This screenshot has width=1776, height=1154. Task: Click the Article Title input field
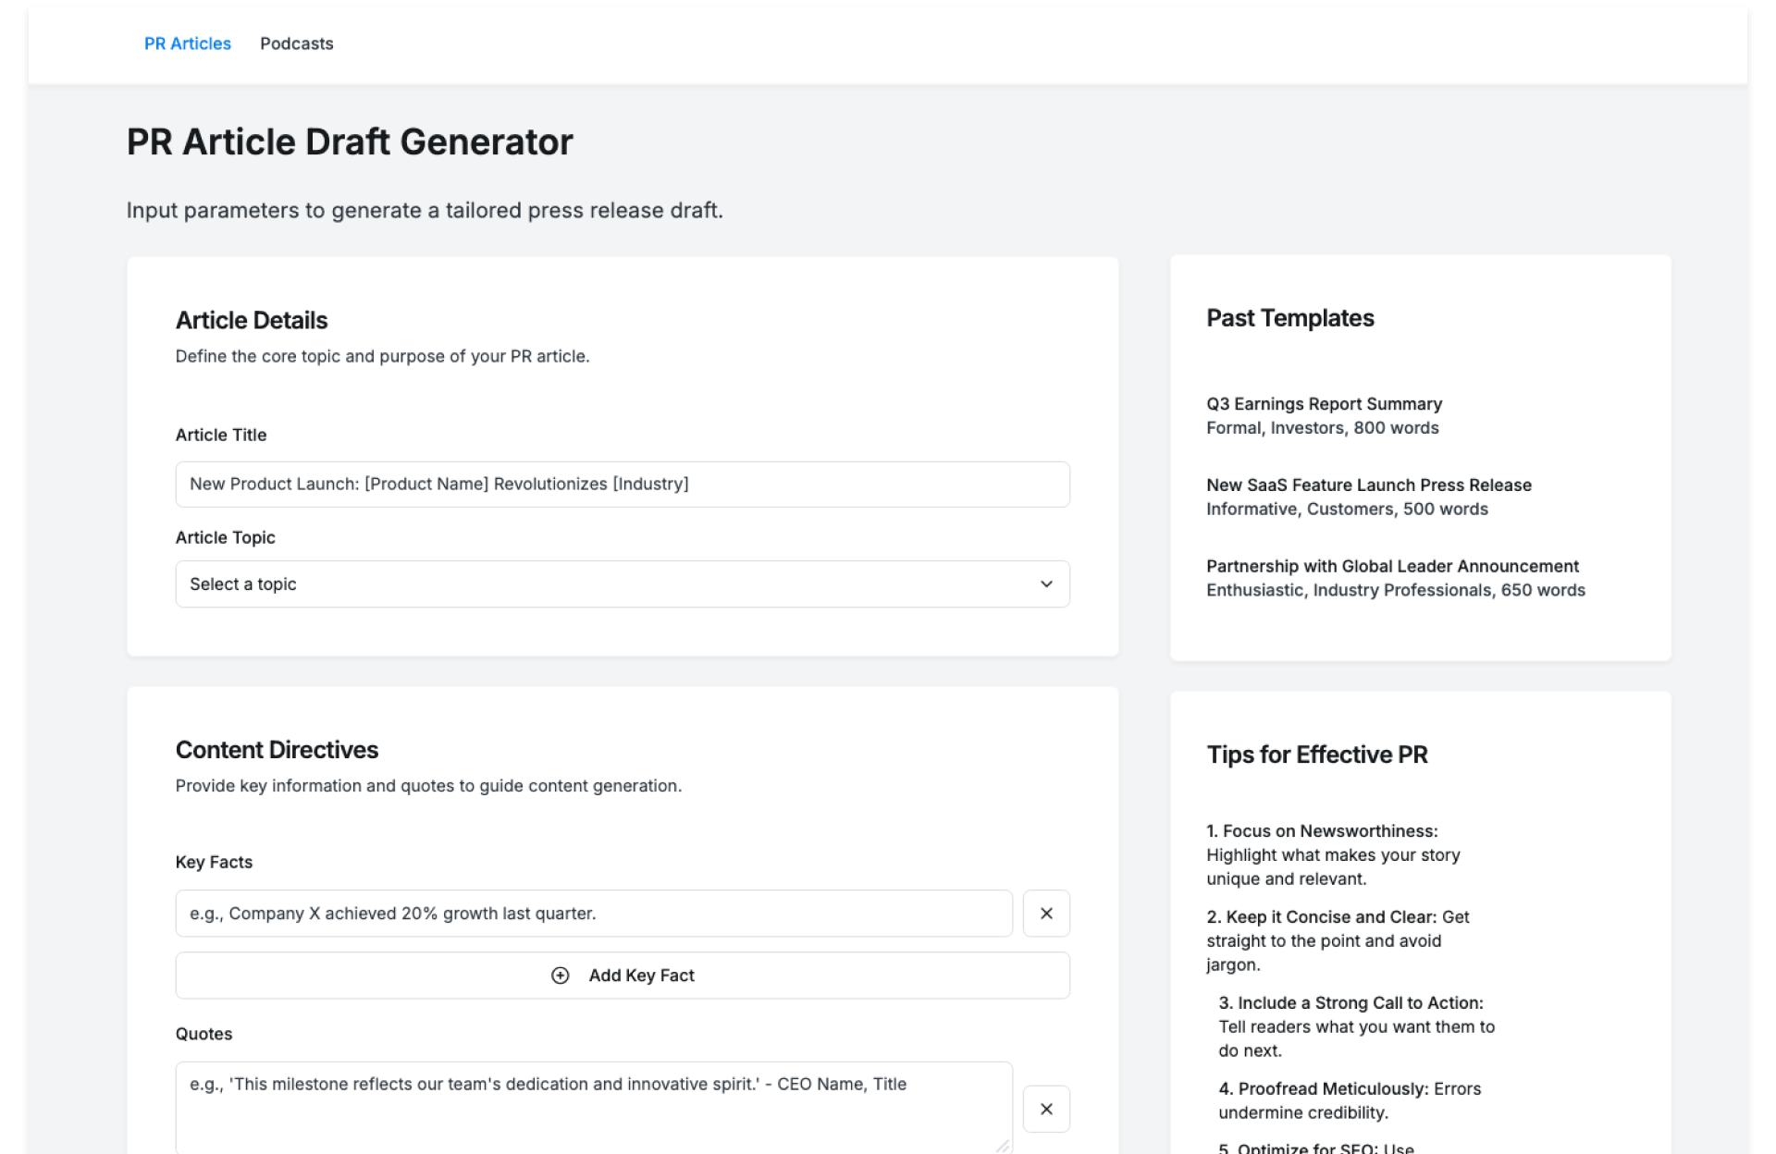[622, 484]
